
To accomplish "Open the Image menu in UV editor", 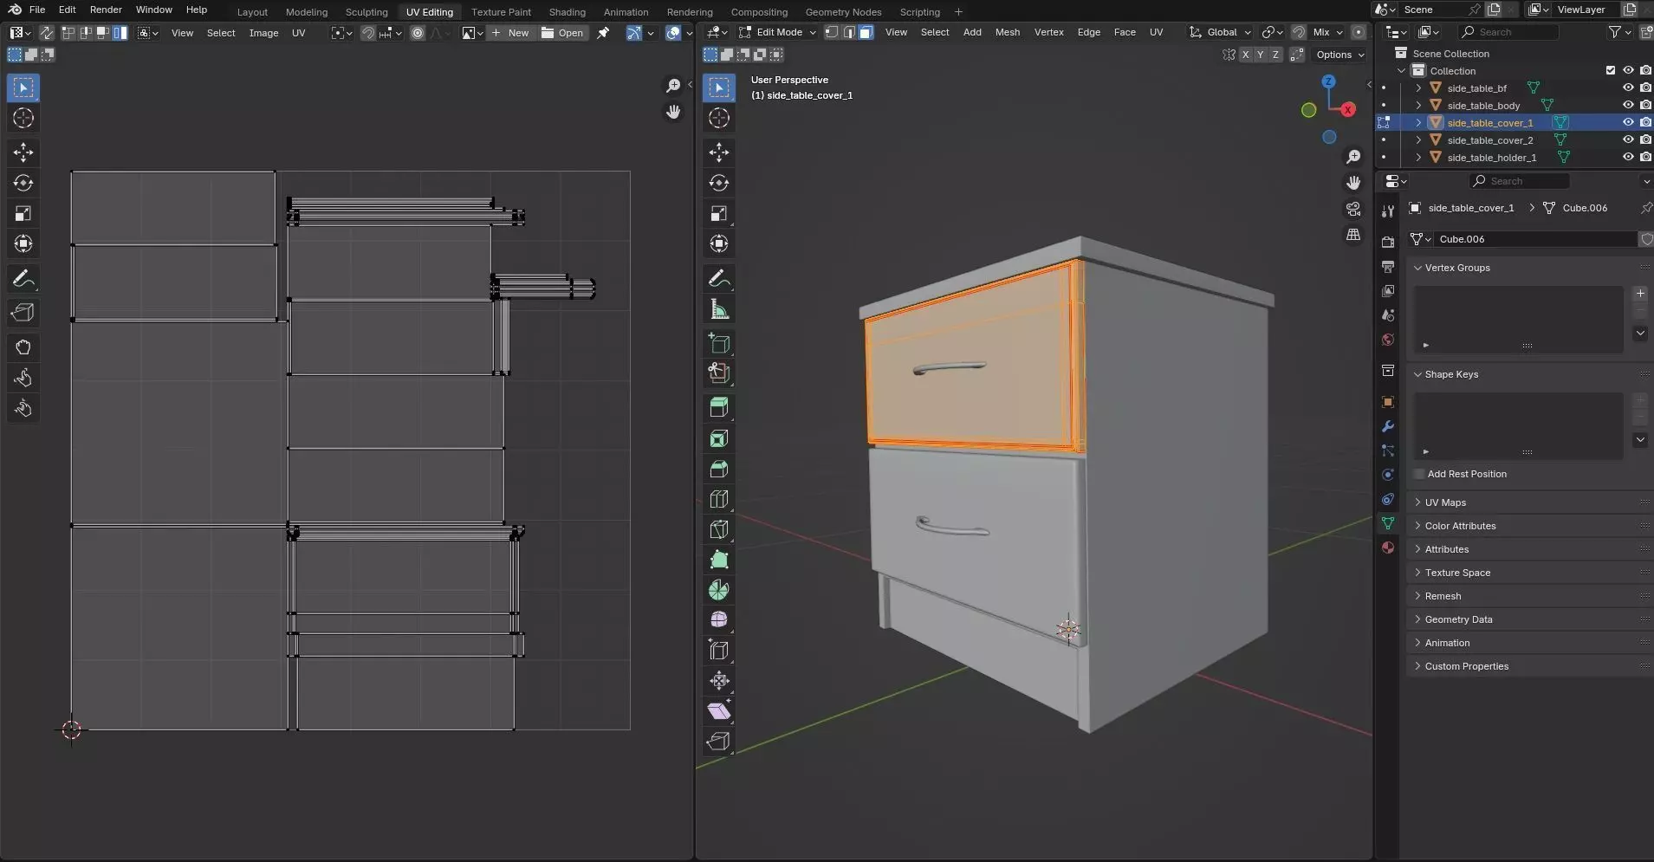I will (x=263, y=33).
